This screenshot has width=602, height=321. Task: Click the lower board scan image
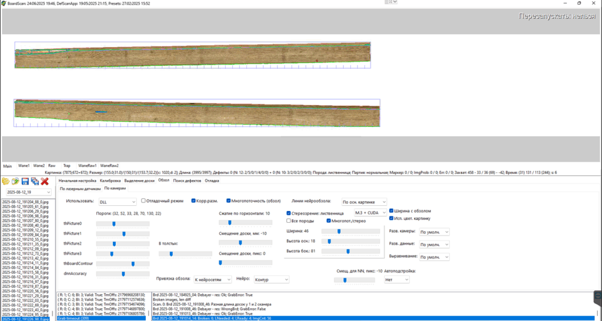pos(197,113)
